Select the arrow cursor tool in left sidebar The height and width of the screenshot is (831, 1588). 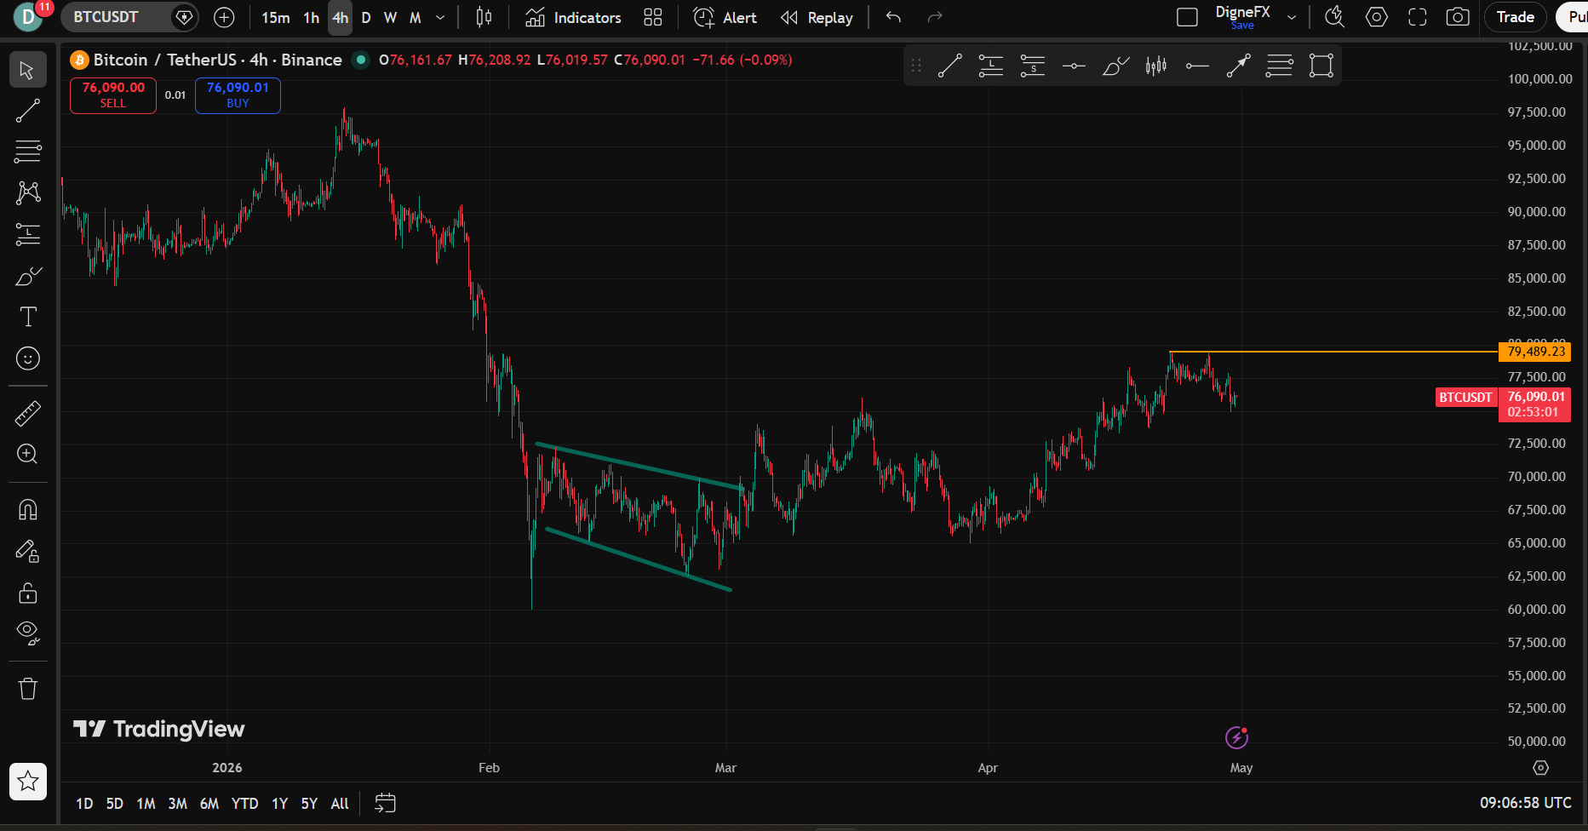[27, 70]
